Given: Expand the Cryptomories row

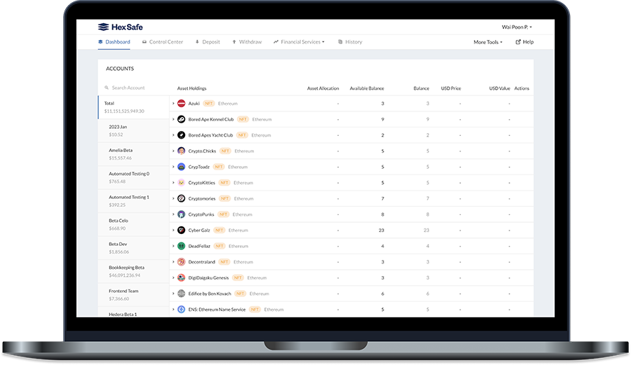Looking at the screenshot, I should [x=173, y=198].
